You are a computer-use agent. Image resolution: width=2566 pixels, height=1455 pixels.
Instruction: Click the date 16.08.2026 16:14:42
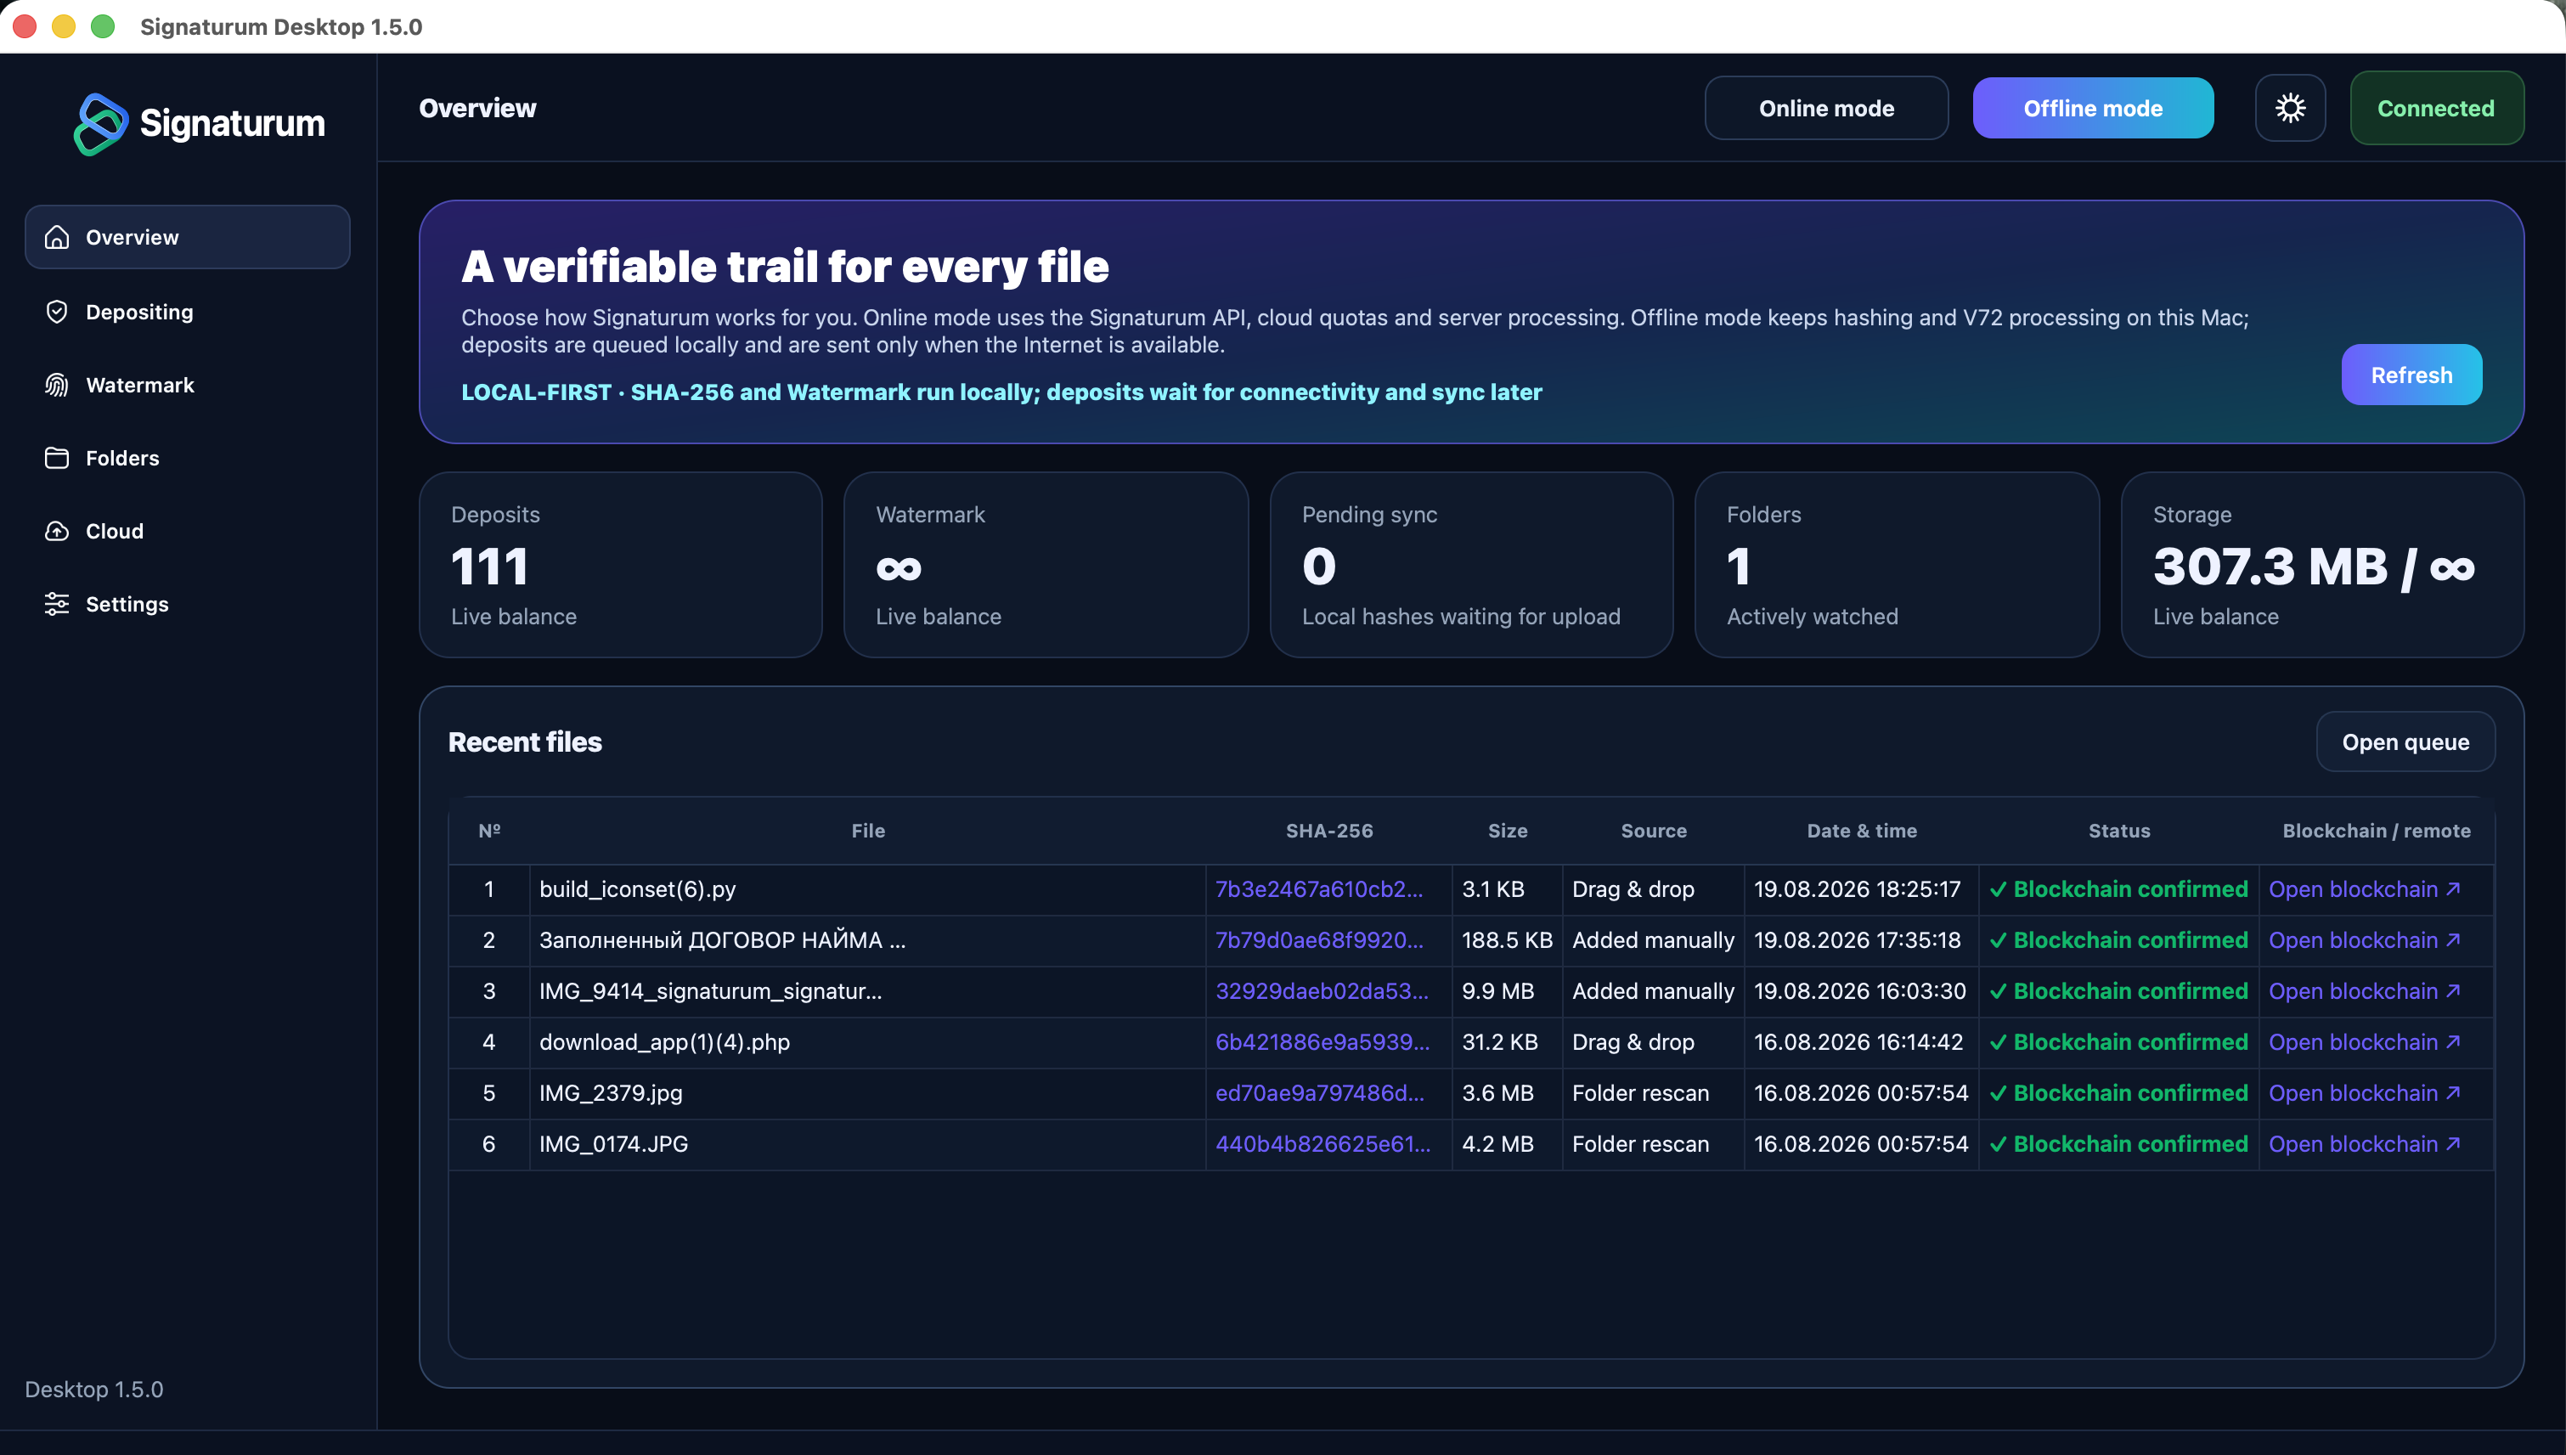click(1858, 1042)
